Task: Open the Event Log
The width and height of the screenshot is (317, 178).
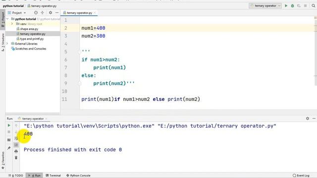Action: (301, 176)
